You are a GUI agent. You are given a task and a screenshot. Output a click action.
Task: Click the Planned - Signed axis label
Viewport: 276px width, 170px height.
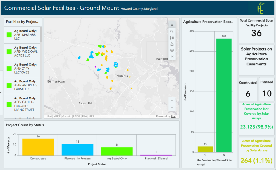(x=156, y=159)
